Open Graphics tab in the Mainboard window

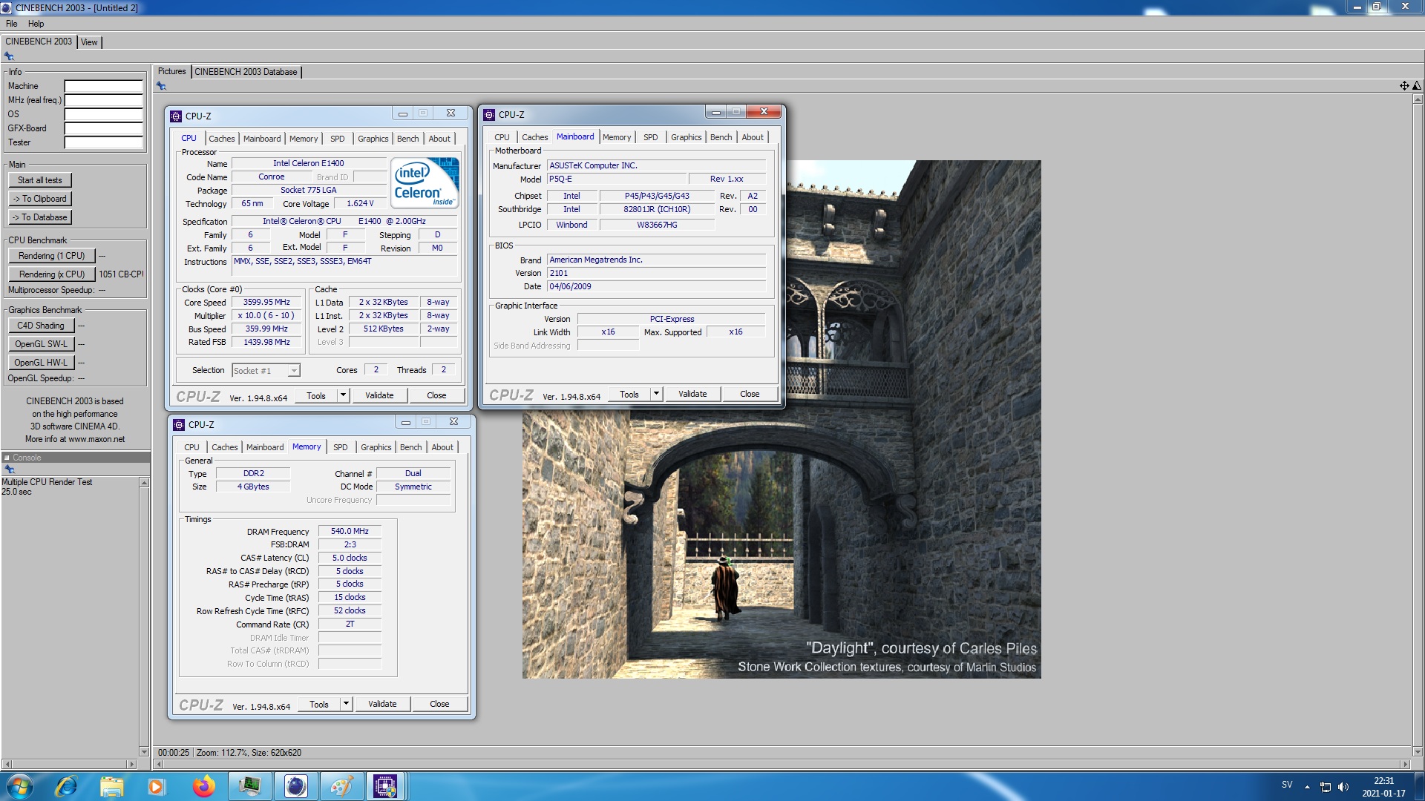(686, 137)
